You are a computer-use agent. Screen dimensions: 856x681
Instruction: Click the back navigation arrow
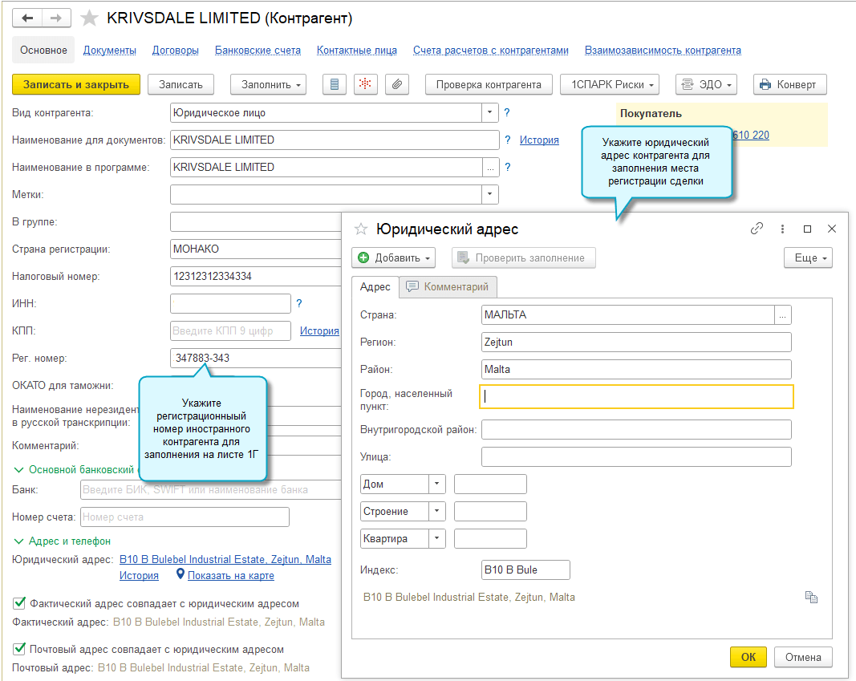[x=27, y=18]
